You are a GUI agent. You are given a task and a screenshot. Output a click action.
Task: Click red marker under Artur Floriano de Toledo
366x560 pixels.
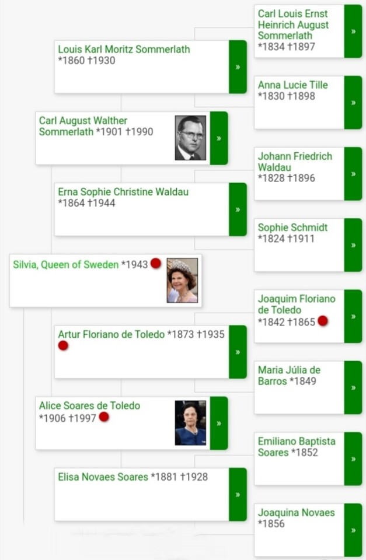pos(63,346)
